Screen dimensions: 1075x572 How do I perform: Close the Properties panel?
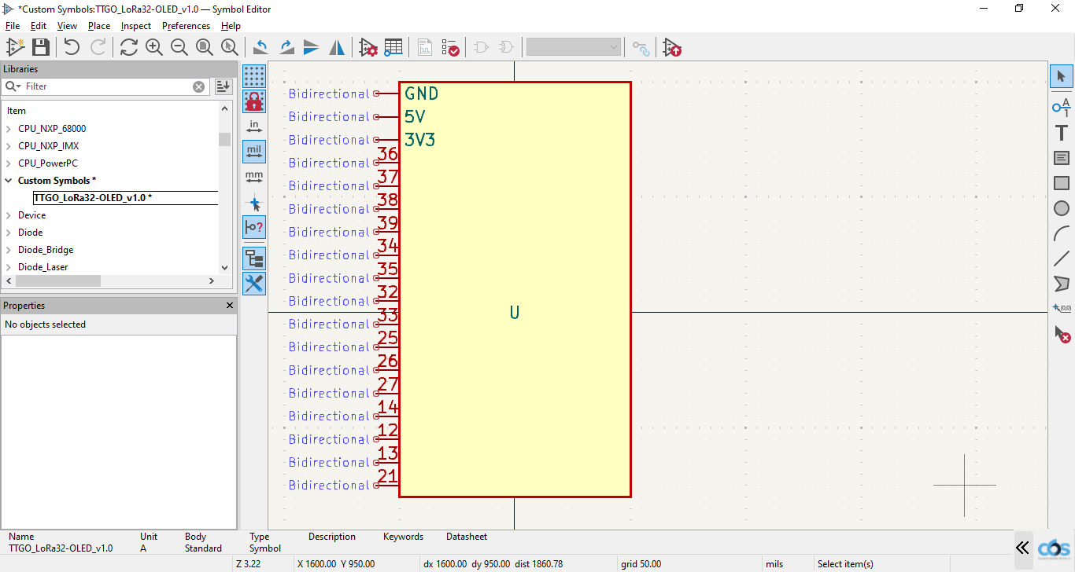[x=230, y=306]
